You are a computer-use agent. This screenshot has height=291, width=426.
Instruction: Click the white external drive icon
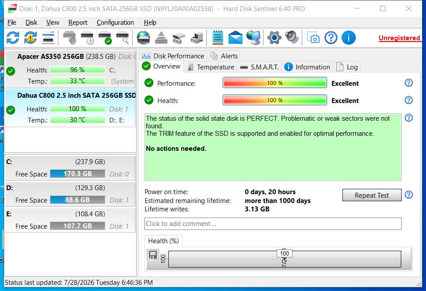[x=179, y=38]
